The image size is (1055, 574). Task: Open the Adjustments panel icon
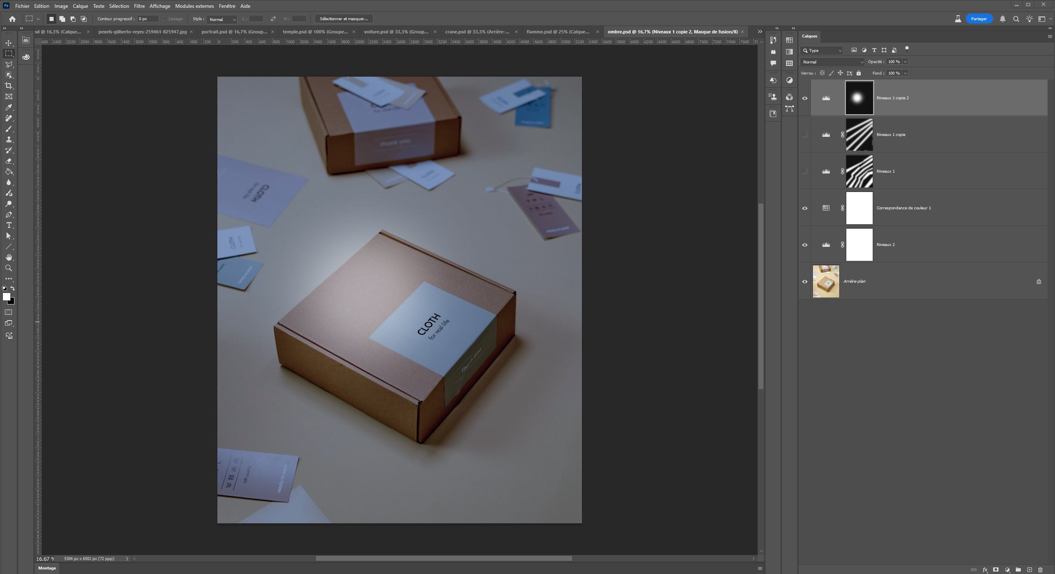(789, 80)
